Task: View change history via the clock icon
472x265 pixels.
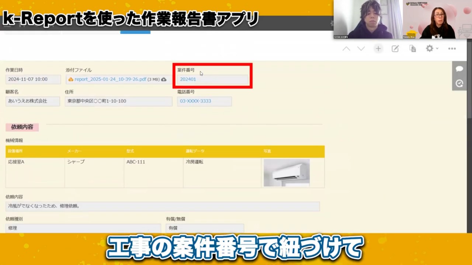Action: (459, 83)
